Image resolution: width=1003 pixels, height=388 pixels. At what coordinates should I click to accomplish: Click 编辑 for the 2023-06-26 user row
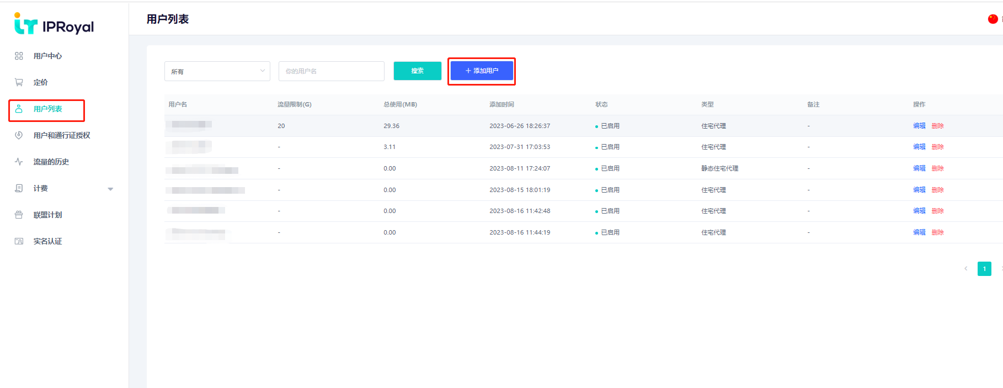point(919,126)
